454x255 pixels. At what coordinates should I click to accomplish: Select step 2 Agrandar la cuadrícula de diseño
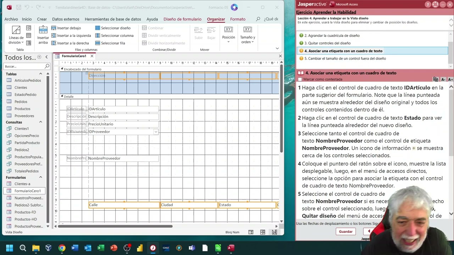click(332, 35)
